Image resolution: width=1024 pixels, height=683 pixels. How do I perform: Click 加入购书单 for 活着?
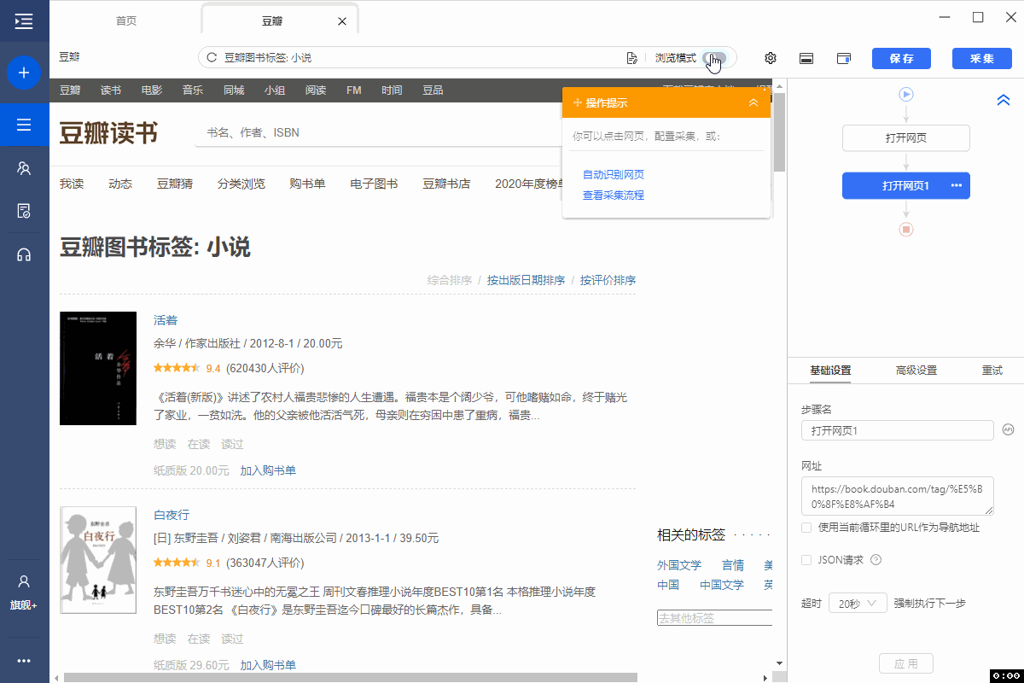(x=268, y=470)
